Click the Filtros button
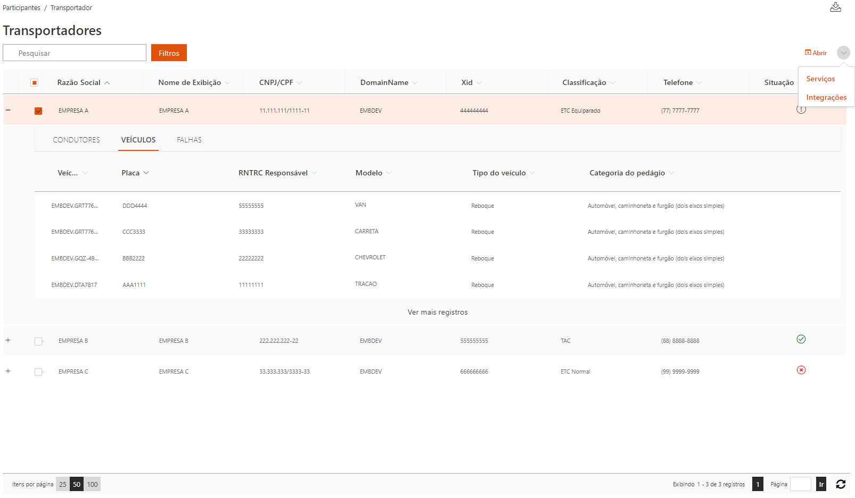The width and height of the screenshot is (855, 498). tap(169, 53)
